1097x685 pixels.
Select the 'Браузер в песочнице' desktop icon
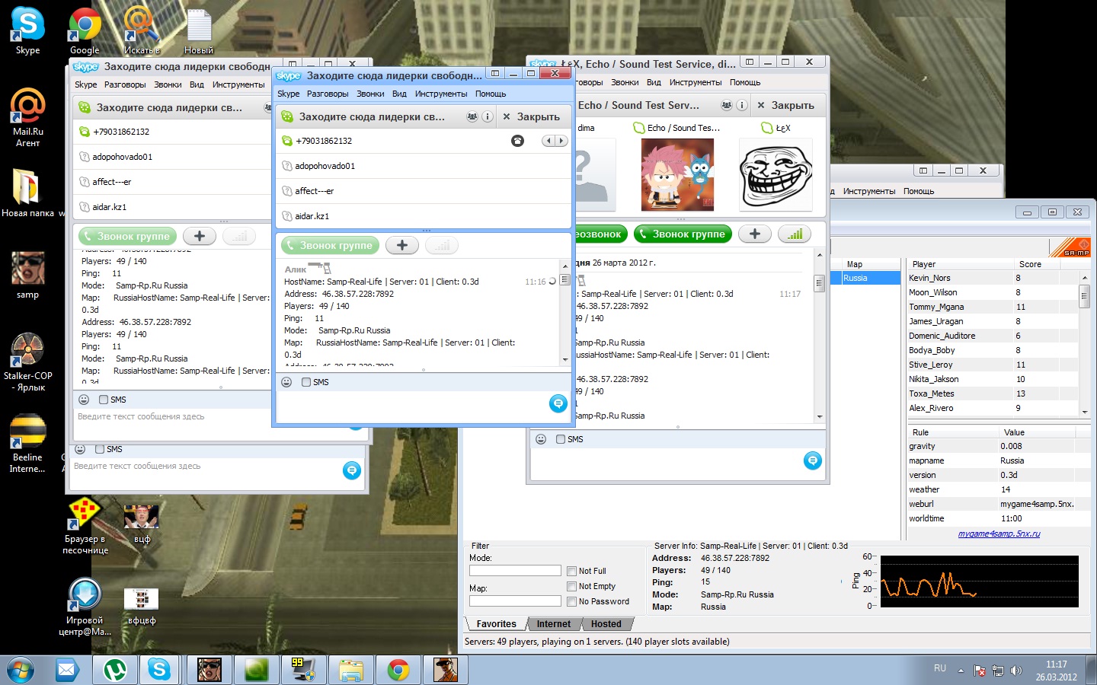click(85, 526)
